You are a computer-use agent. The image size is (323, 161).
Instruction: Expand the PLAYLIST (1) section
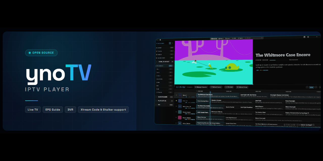click(x=165, y=101)
